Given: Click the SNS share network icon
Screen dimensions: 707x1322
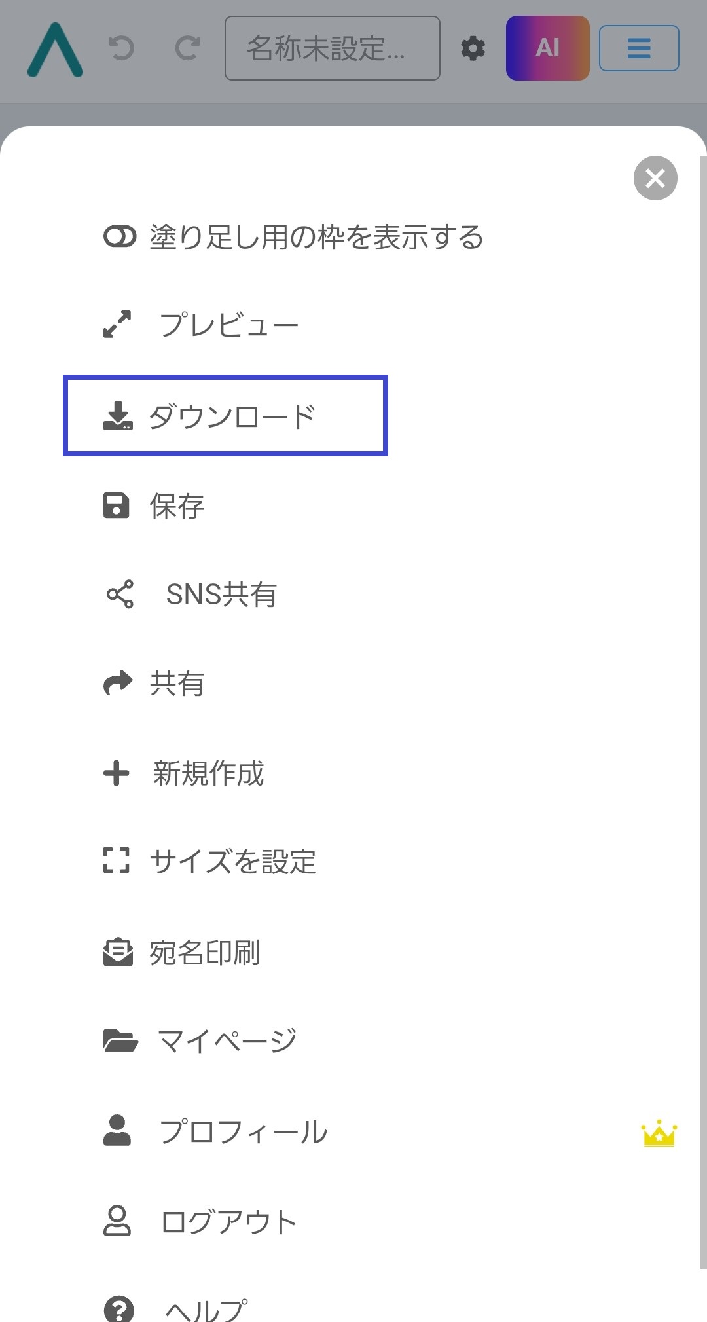Looking at the screenshot, I should pos(120,595).
